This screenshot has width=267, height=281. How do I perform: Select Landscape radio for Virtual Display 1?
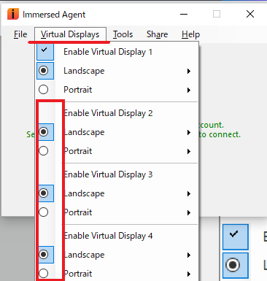click(x=44, y=71)
